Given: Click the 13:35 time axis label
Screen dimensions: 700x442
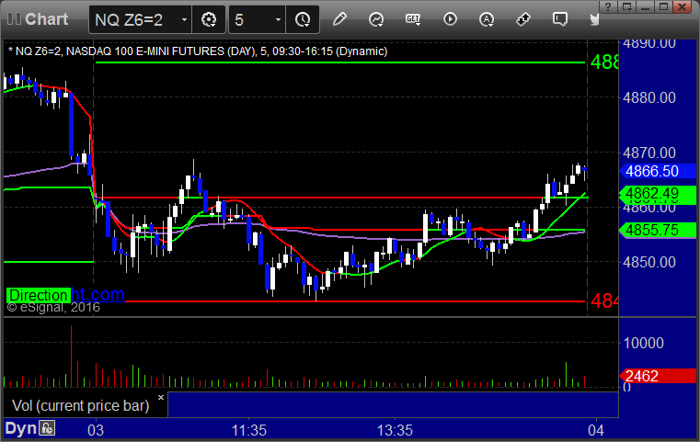Looking at the screenshot, I should point(396,430).
